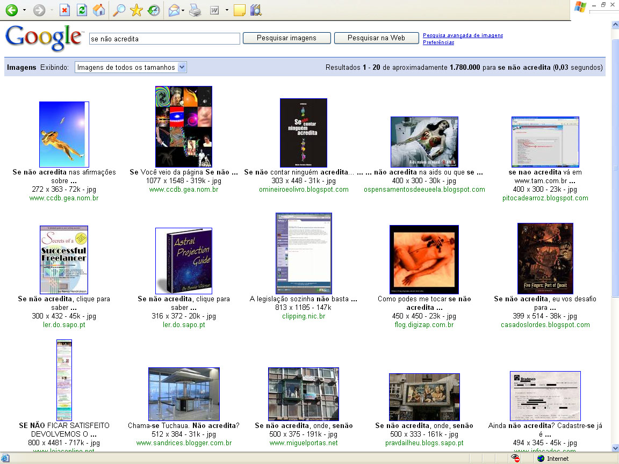Click the green Back arrow button

11,10
